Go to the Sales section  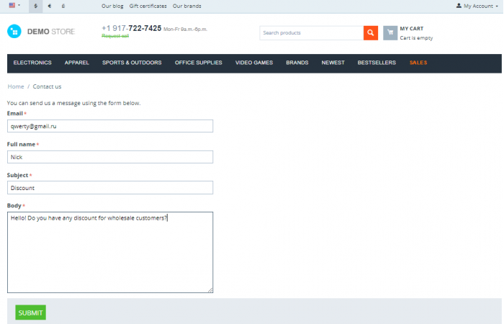click(x=418, y=63)
